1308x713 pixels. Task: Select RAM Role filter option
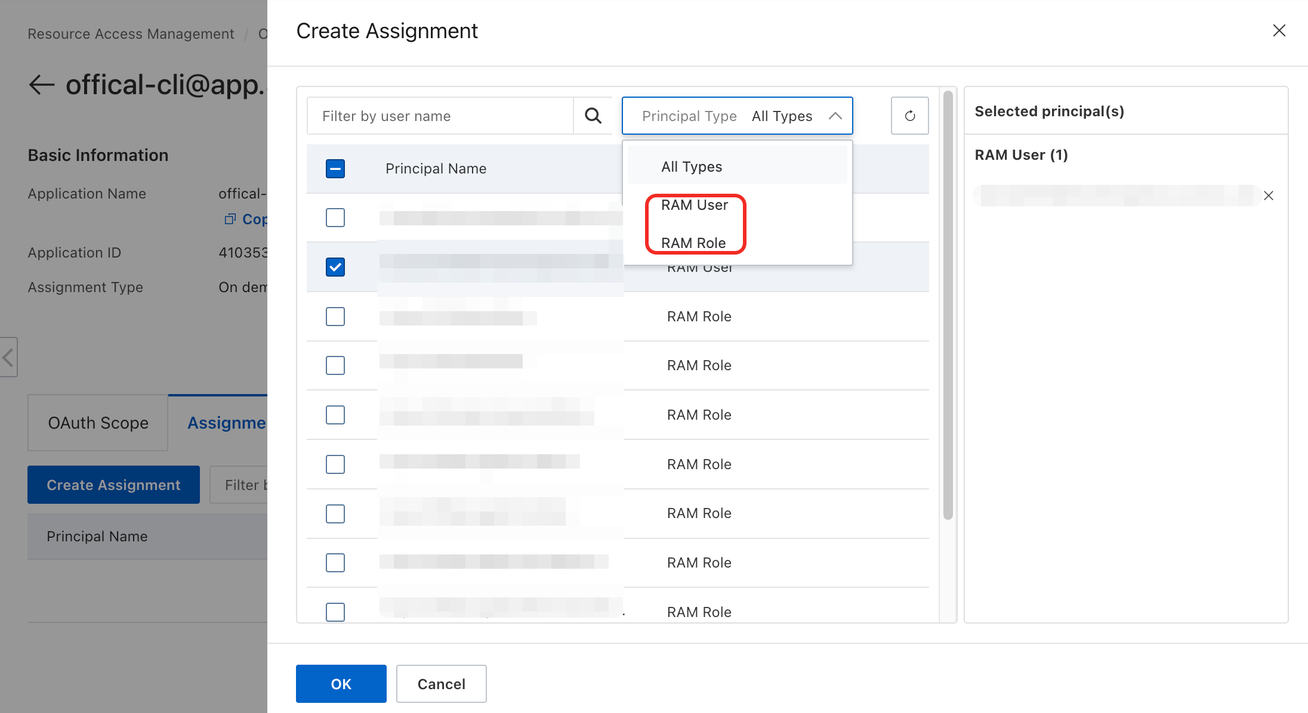(x=693, y=243)
